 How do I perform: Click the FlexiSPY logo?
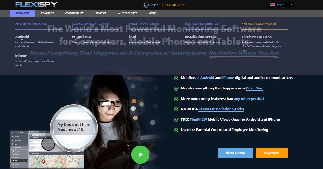point(36,4)
